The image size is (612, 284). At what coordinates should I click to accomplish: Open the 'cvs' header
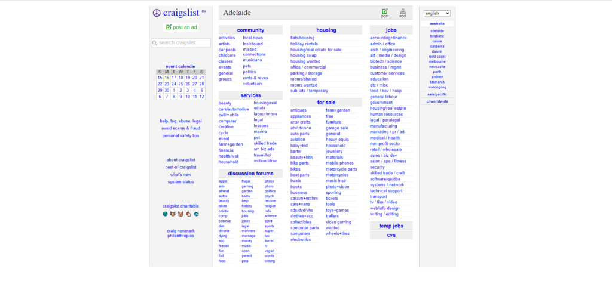391,235
